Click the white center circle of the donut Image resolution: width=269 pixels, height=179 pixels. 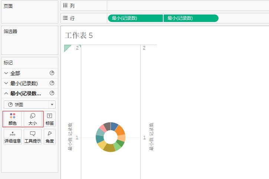pyautogui.click(x=111, y=137)
